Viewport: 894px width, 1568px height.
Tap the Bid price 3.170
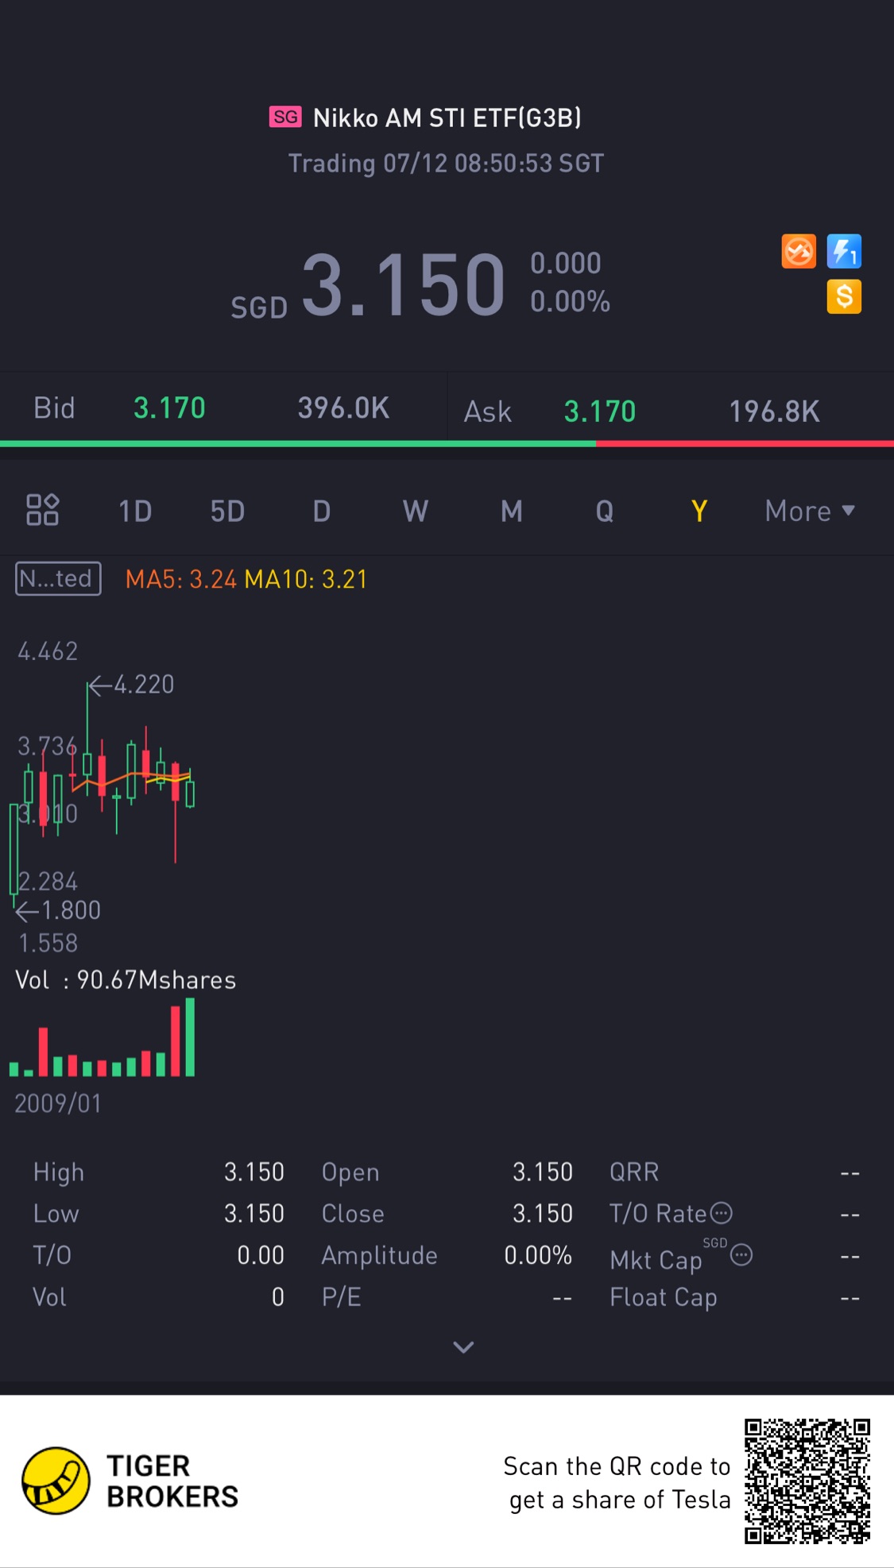point(169,408)
